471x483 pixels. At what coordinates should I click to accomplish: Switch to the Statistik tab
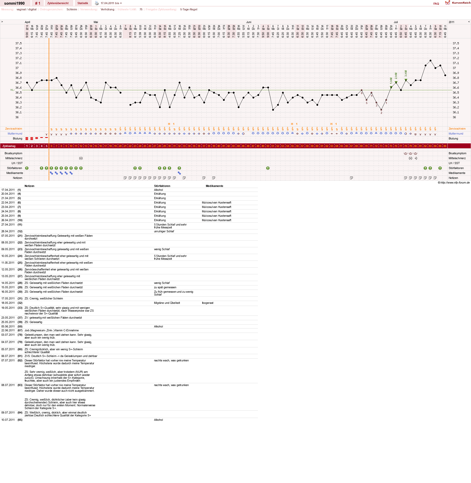click(83, 3)
